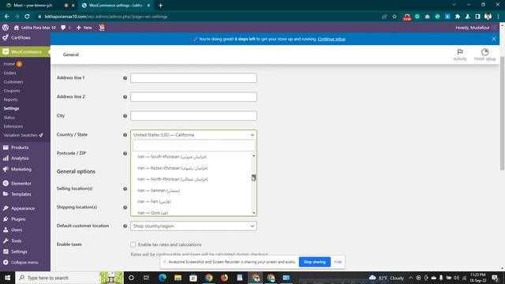
Task: Focus the country search box in dropdown
Action: 193,145
